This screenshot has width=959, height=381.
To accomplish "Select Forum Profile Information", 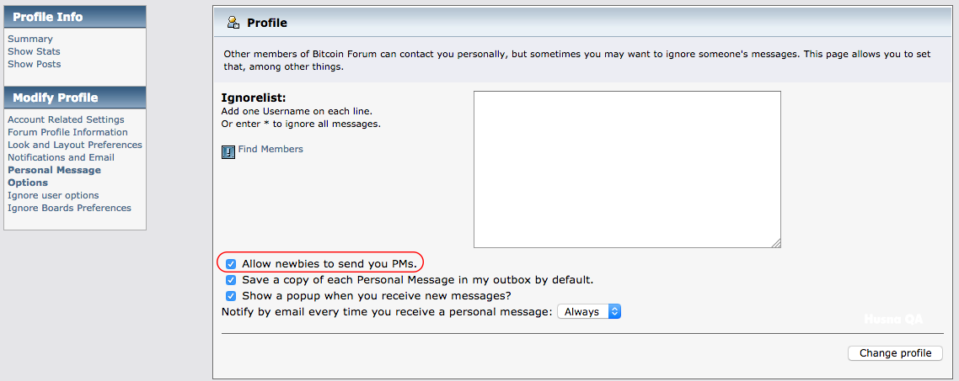I will tap(67, 133).
